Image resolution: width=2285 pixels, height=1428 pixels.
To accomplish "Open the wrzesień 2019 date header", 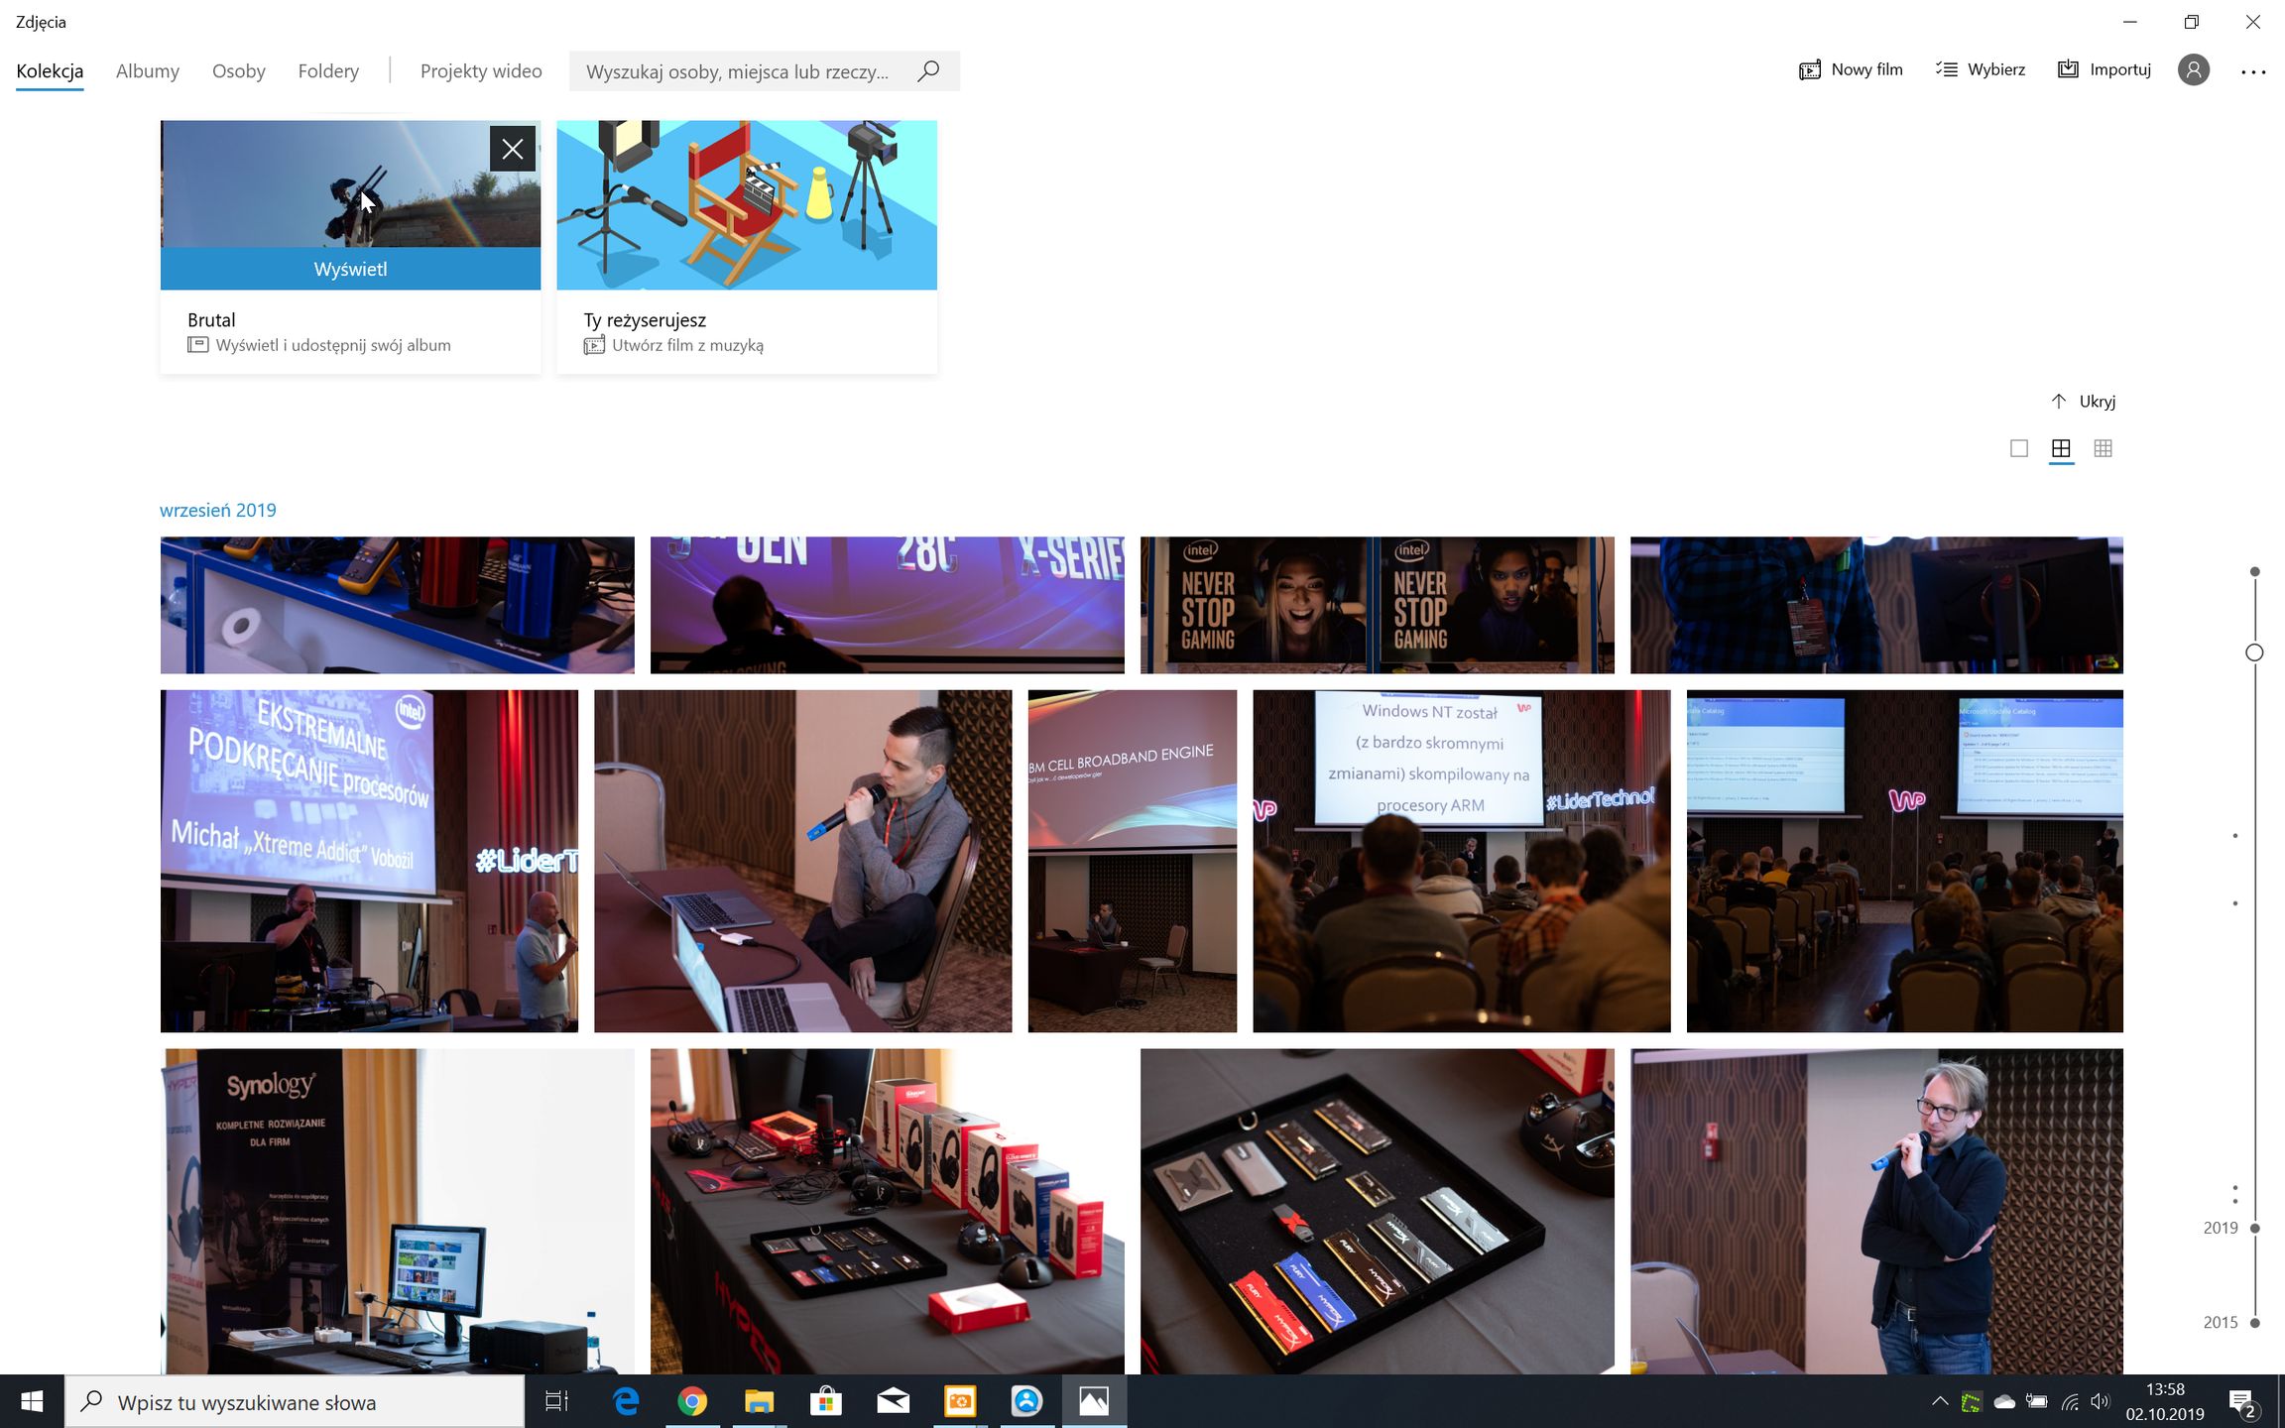I will coord(218,511).
